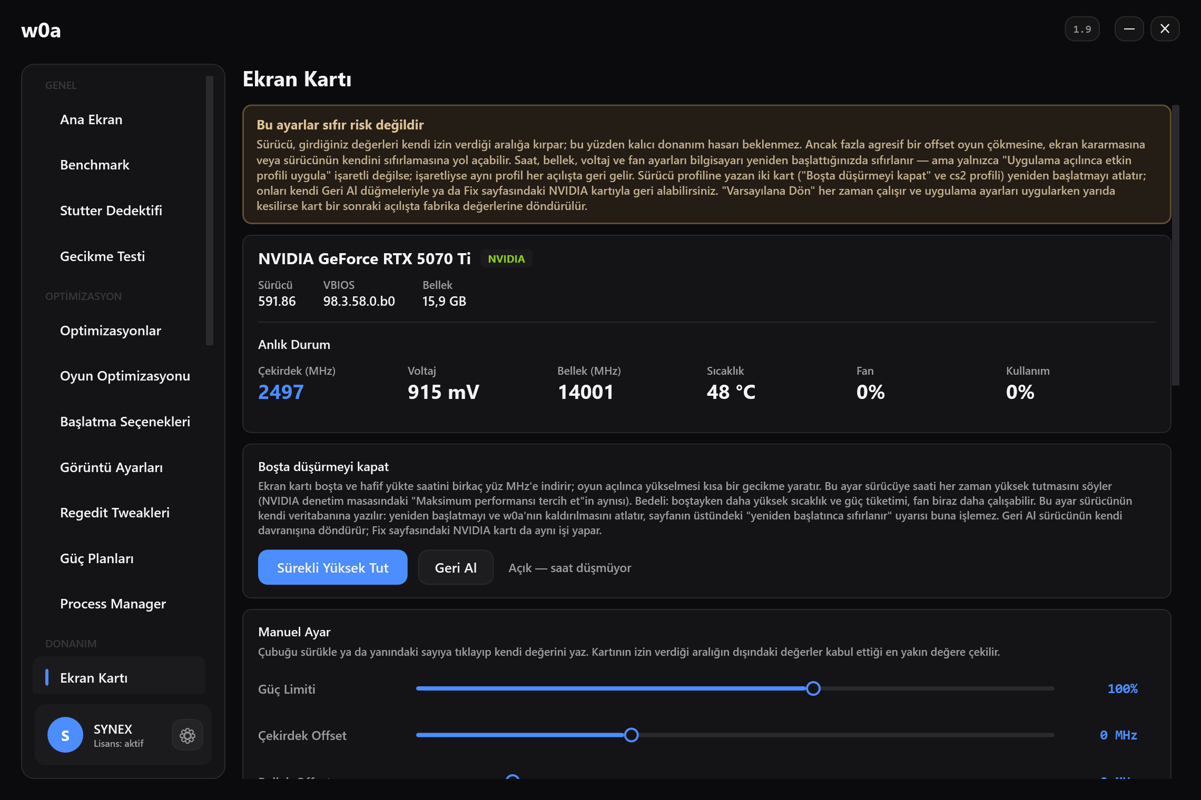Viewport: 1201px width, 800px height.
Task: Go to Ana Ekran page
Action: (x=119, y=120)
